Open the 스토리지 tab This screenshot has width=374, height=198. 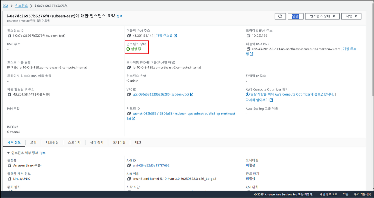(74, 142)
